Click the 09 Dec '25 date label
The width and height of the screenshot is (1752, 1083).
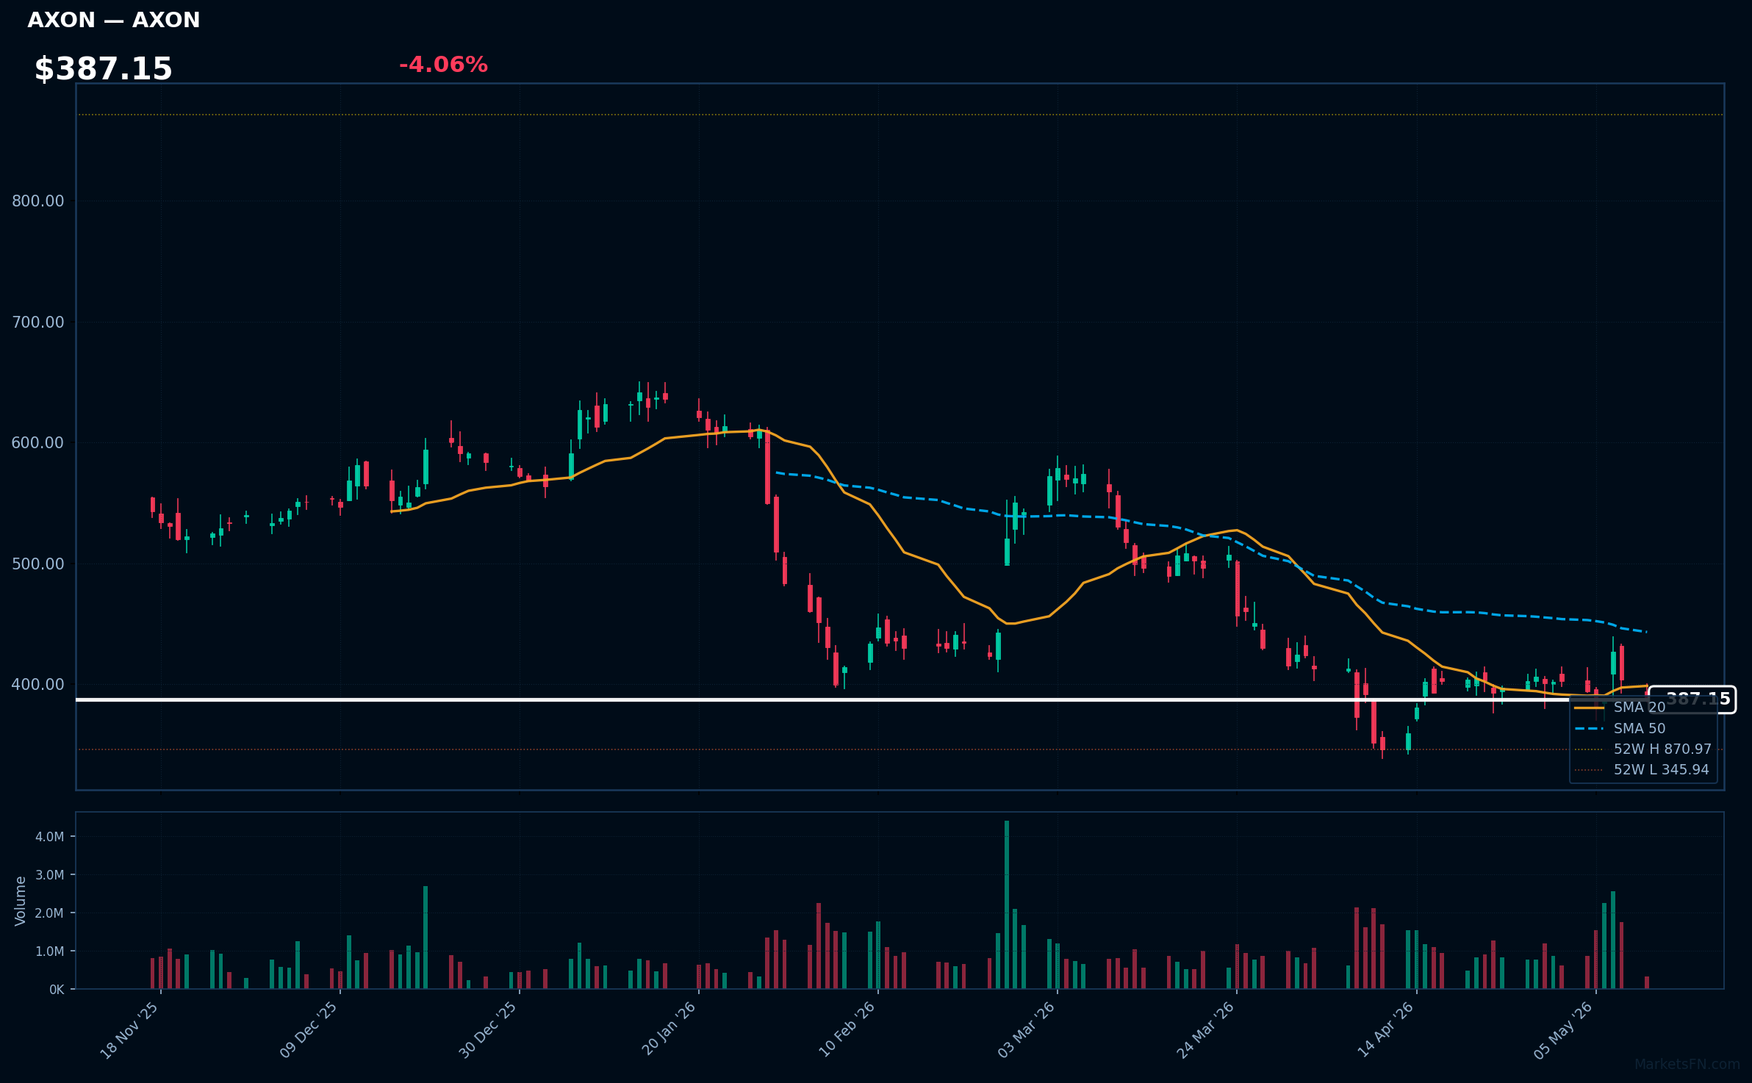(309, 1030)
